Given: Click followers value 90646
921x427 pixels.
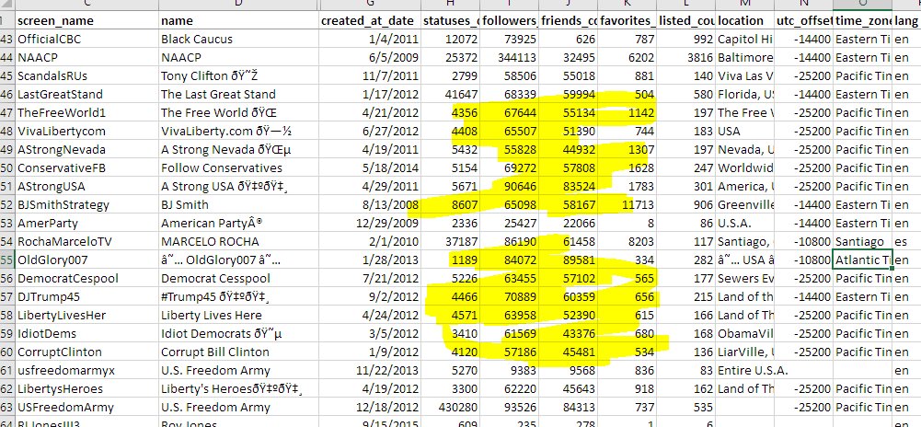Looking at the screenshot, I should click(510, 186).
